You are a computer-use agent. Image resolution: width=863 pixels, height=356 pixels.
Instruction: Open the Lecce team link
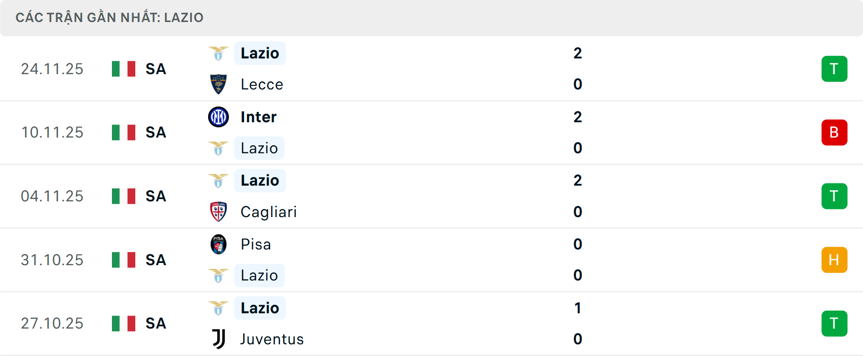[x=262, y=85]
